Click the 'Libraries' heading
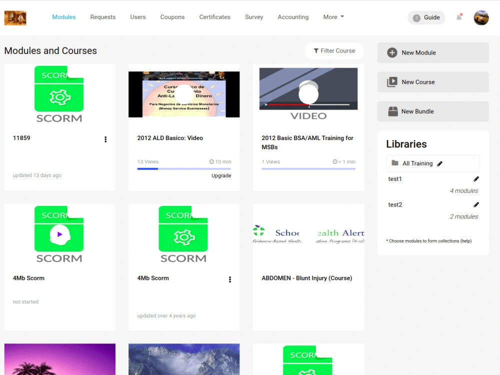The width and height of the screenshot is (500, 375). pyautogui.click(x=406, y=144)
